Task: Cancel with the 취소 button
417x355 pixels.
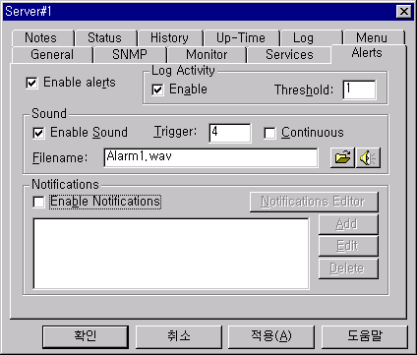Action: 179,336
